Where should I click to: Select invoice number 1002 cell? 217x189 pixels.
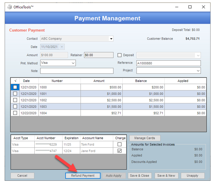[x=59, y=100]
